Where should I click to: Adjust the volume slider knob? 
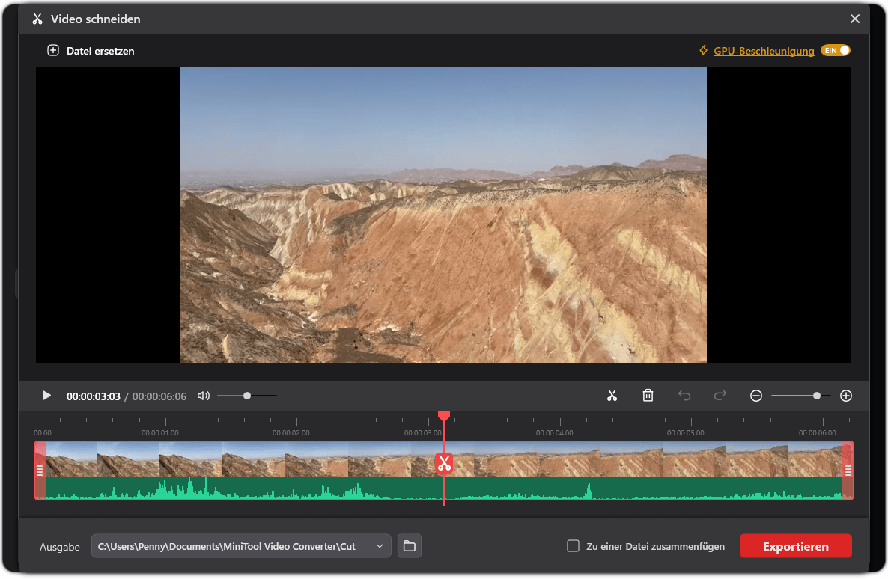(247, 396)
